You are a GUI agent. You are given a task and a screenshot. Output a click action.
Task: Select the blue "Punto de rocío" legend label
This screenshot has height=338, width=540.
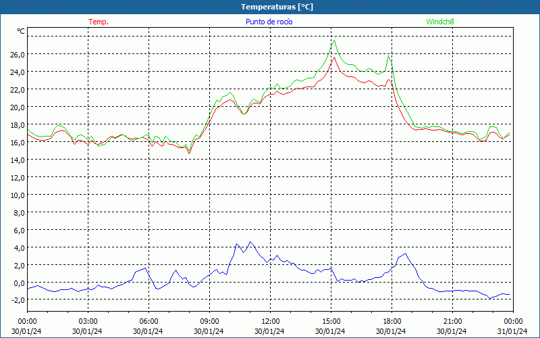coord(269,22)
